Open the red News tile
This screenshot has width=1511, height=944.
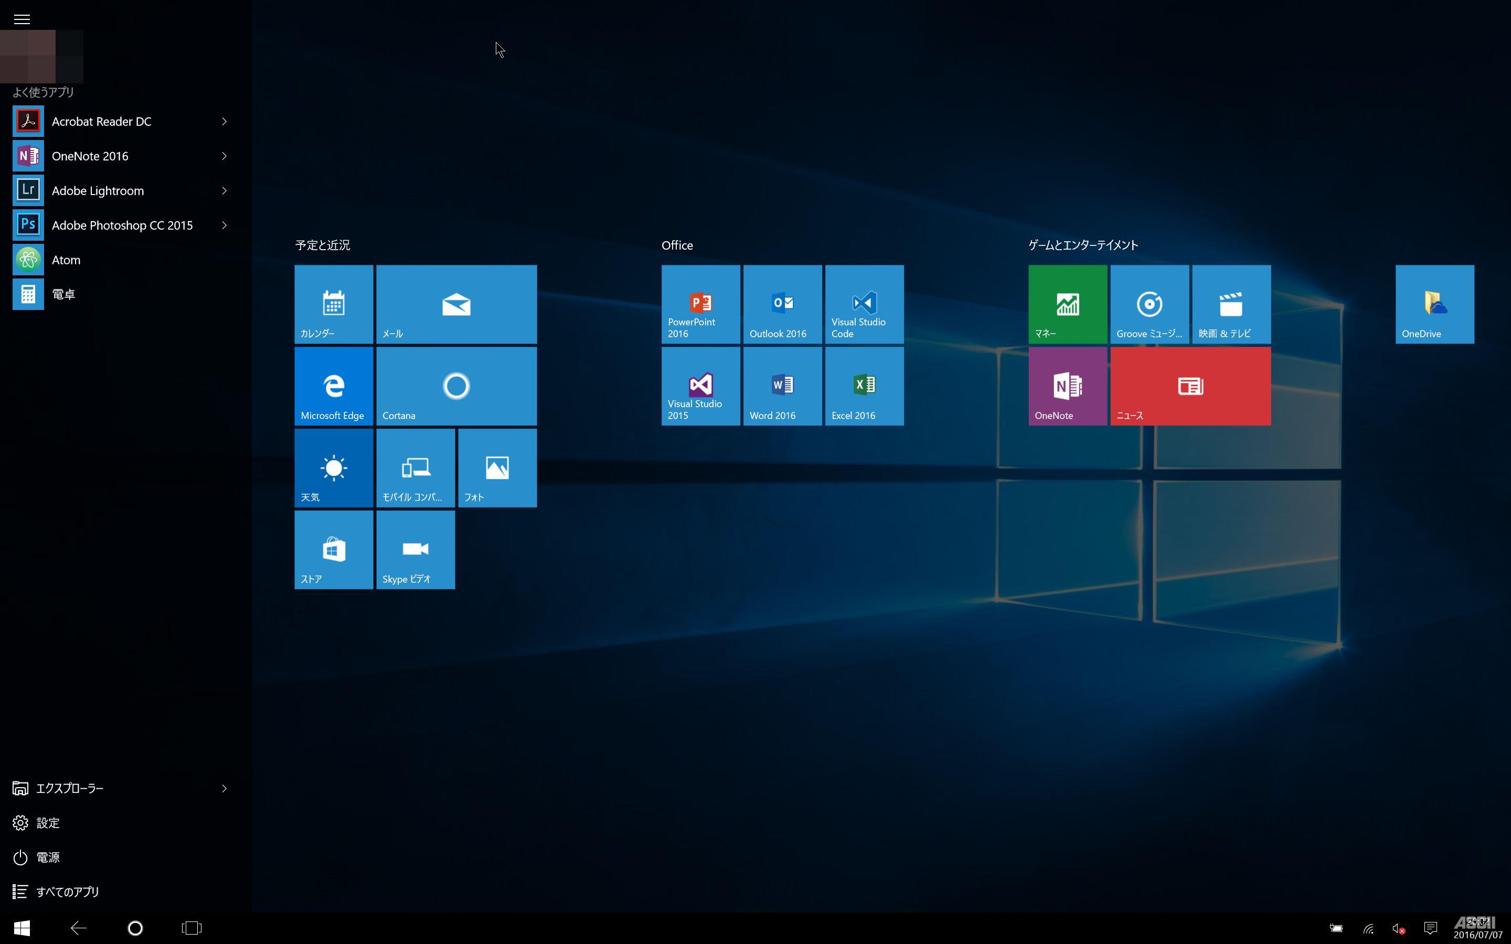tap(1190, 386)
